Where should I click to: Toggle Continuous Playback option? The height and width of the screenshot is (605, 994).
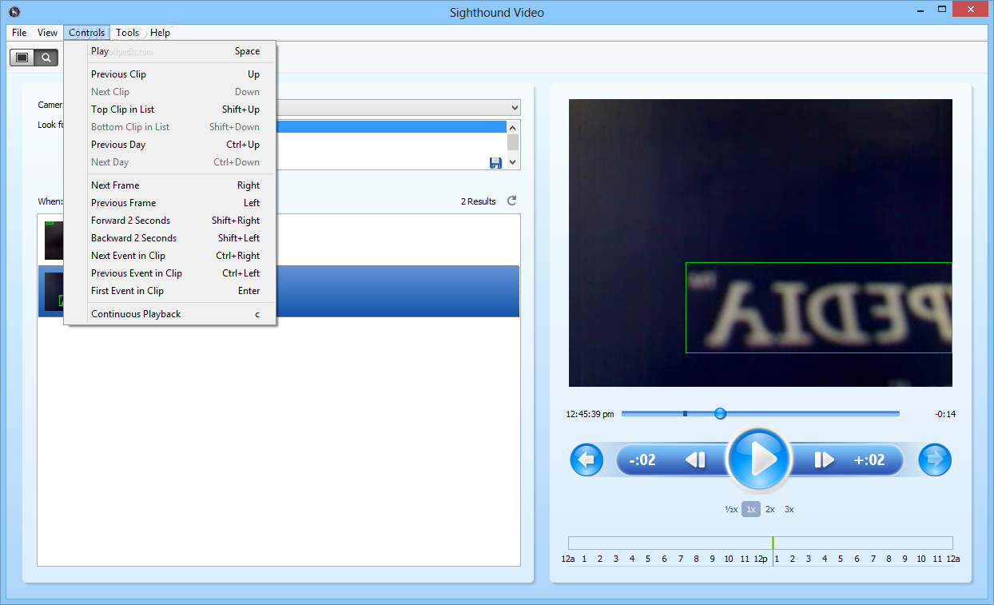click(x=170, y=314)
